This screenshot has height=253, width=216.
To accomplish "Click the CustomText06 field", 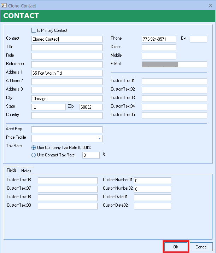I will point(68,180).
